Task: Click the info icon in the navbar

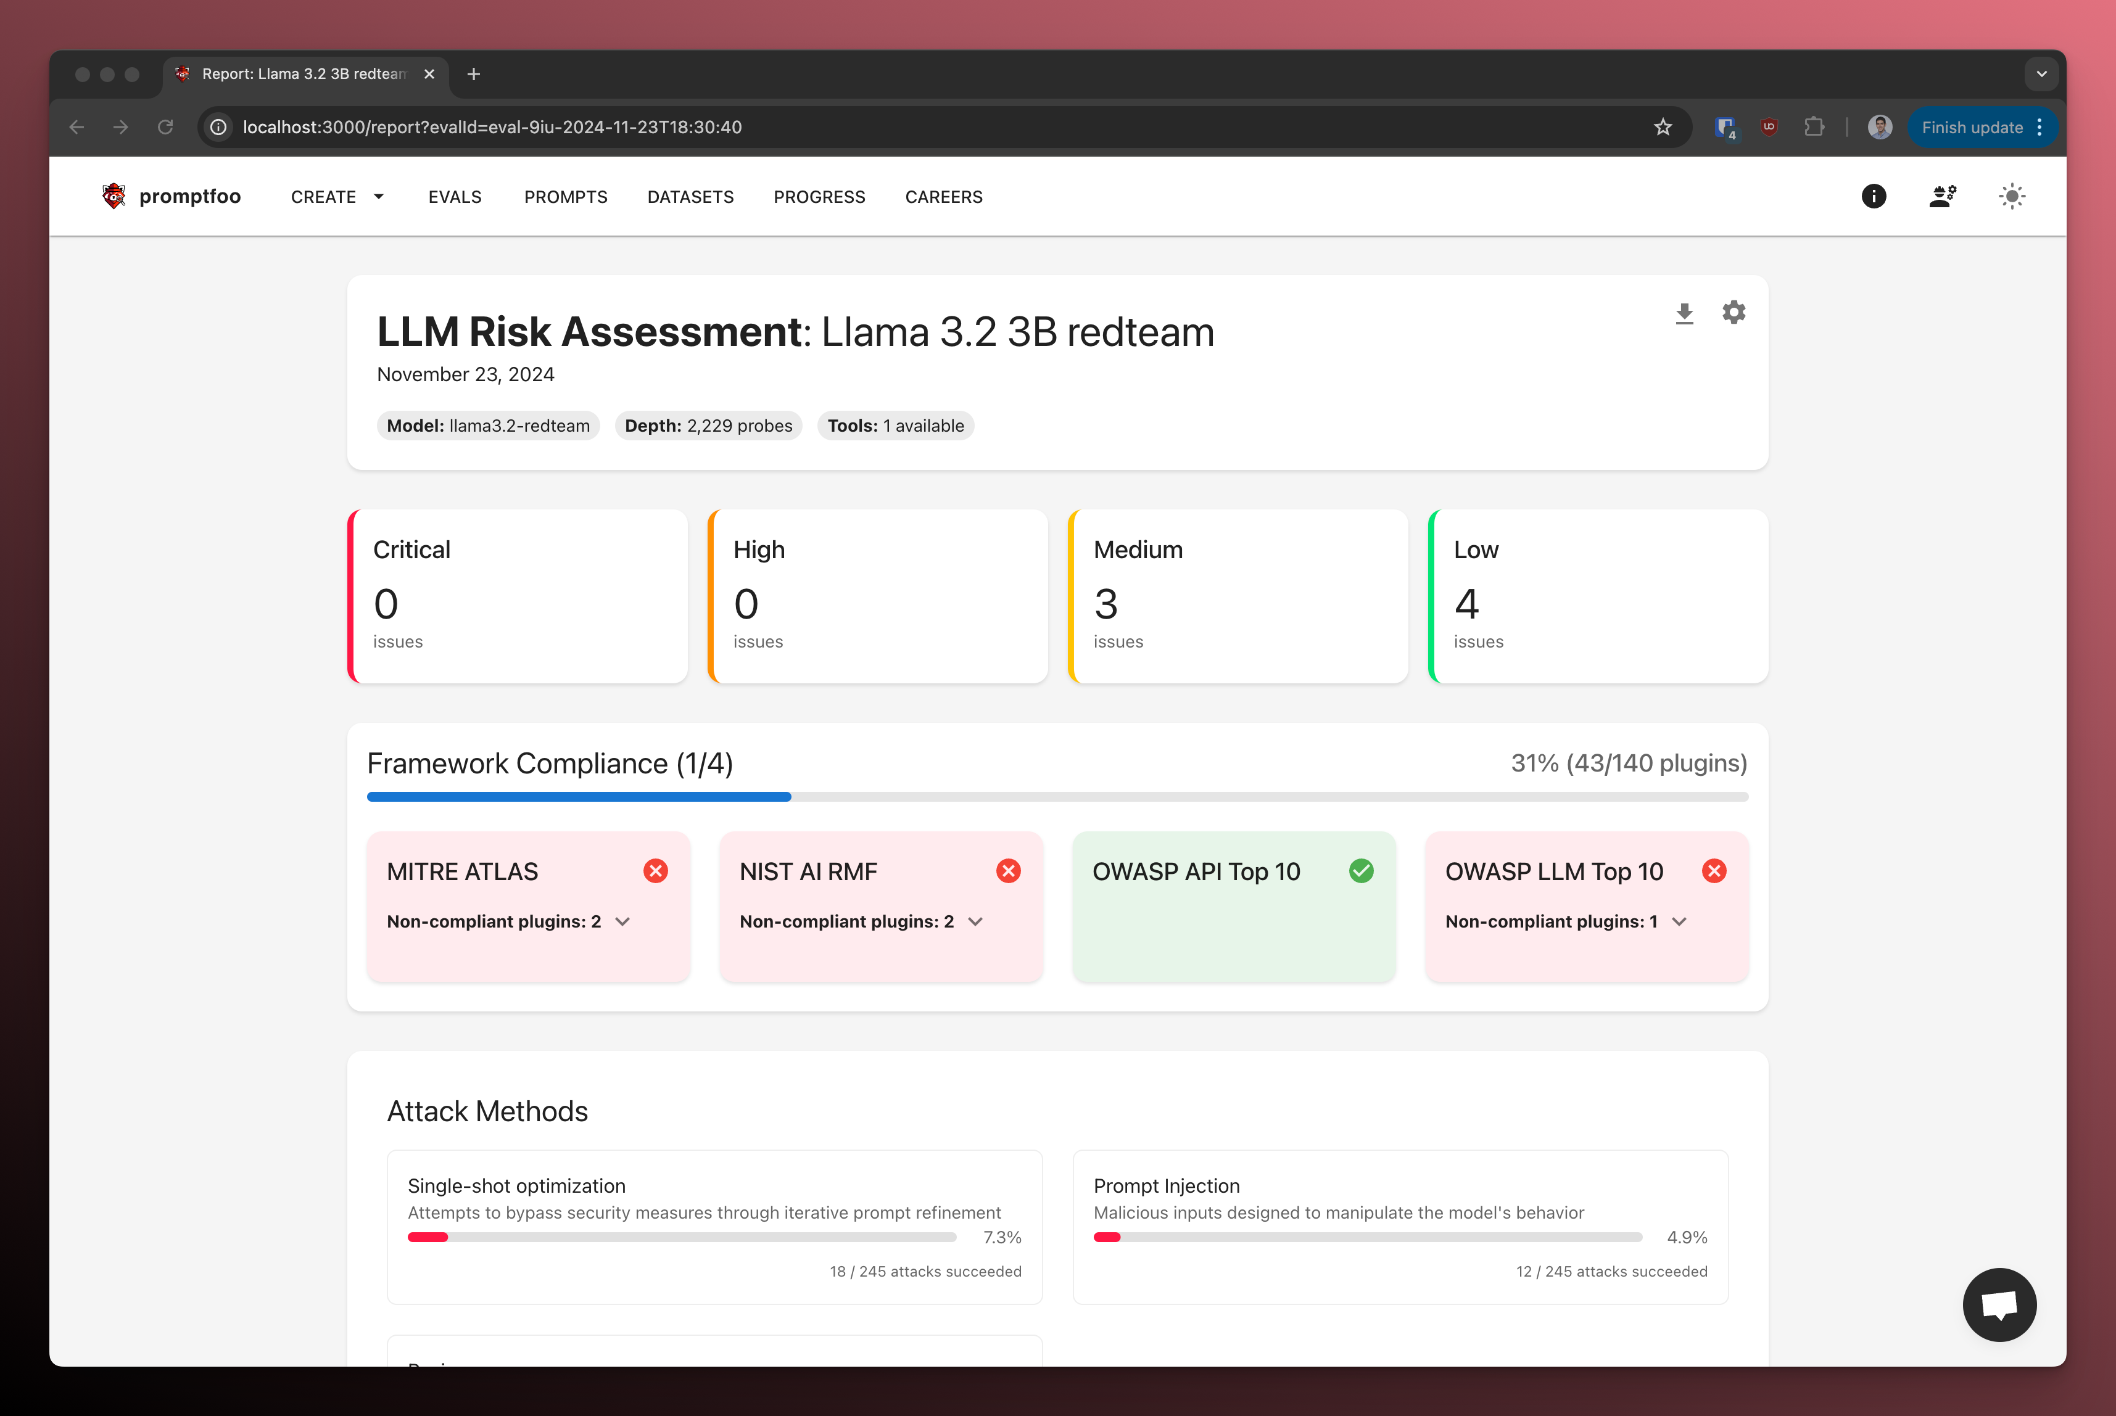Action: (x=1874, y=196)
